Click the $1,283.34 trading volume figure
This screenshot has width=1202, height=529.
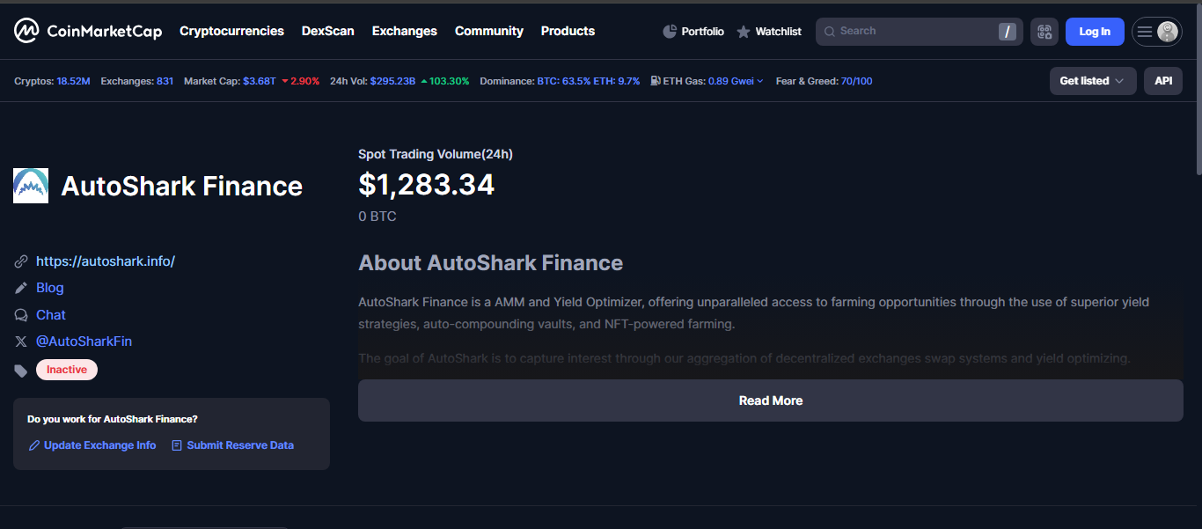(427, 185)
